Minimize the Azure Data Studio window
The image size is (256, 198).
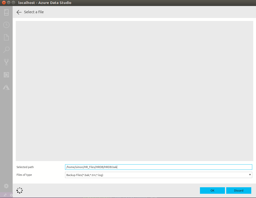[x=9, y=2]
